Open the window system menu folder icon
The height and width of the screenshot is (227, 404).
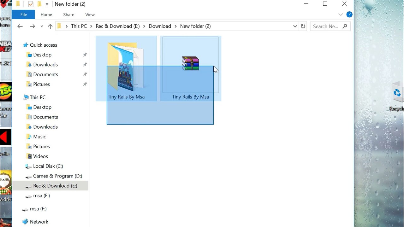18,4
